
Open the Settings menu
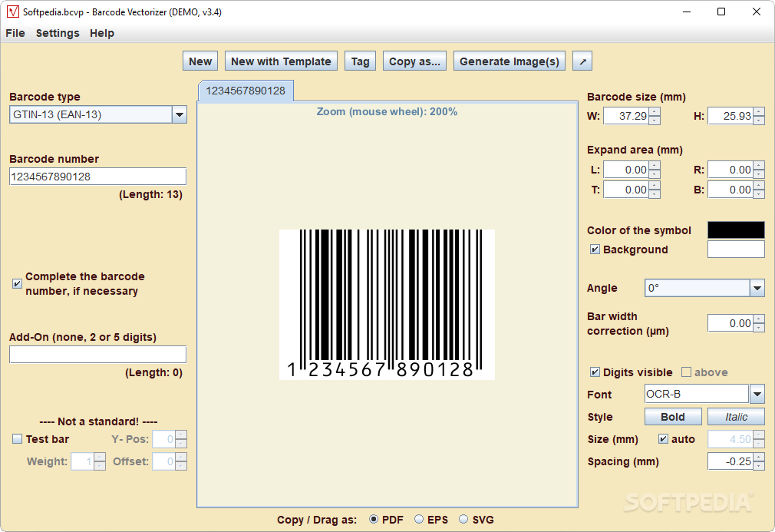click(x=58, y=33)
